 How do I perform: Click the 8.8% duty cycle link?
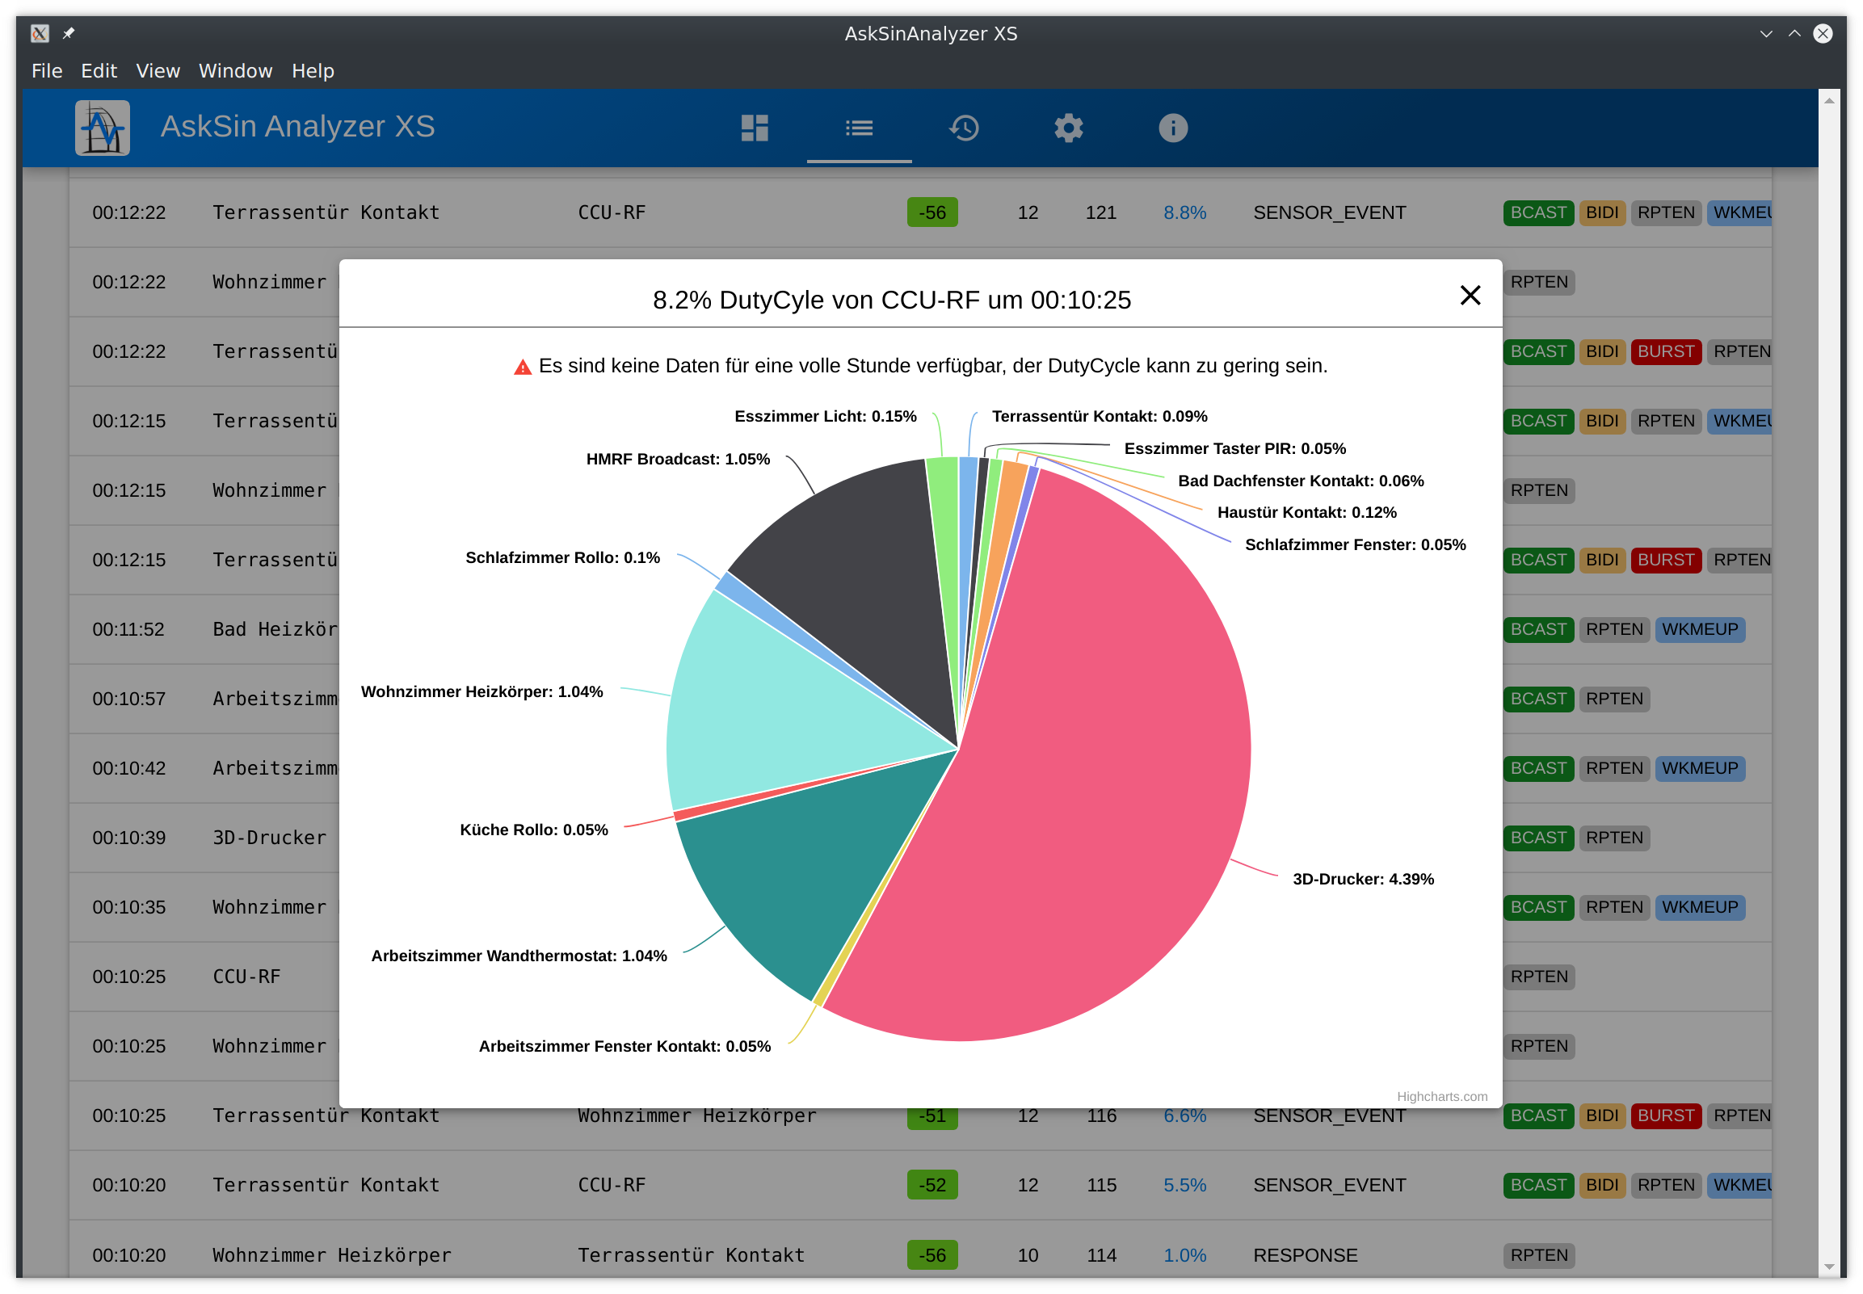(1184, 212)
